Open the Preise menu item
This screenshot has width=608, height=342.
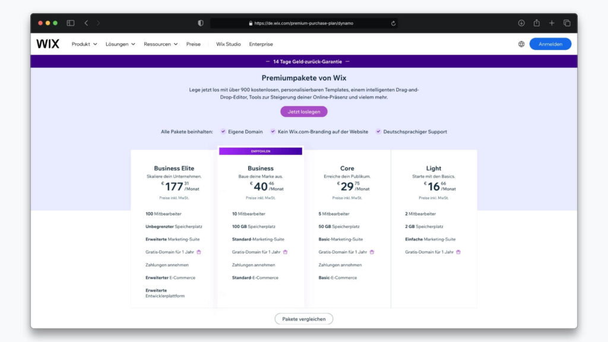193,44
